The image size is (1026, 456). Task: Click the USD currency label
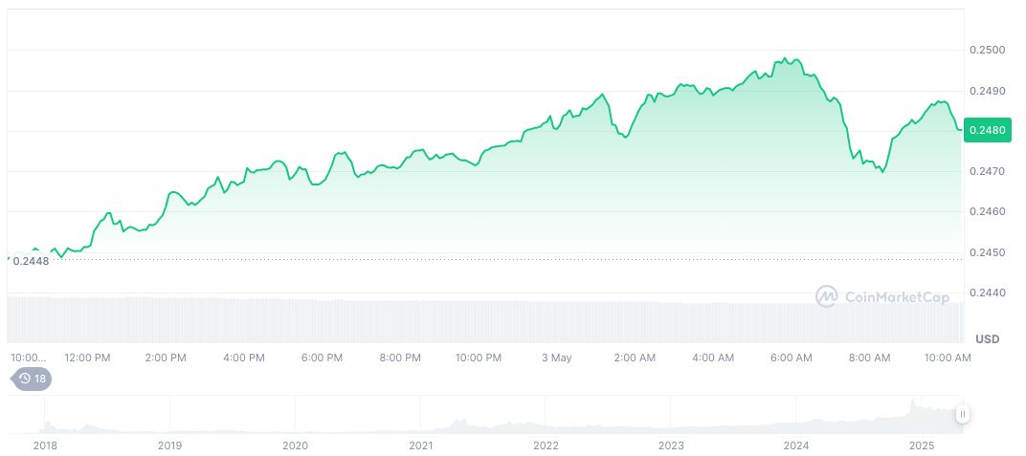987,339
